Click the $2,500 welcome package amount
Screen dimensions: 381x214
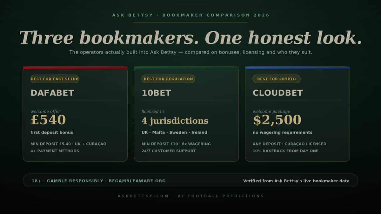[277, 120]
